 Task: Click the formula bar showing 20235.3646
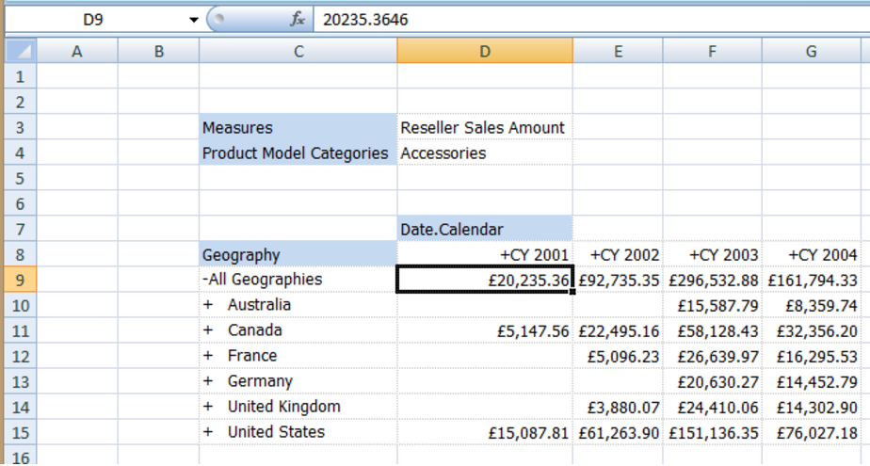(x=584, y=20)
